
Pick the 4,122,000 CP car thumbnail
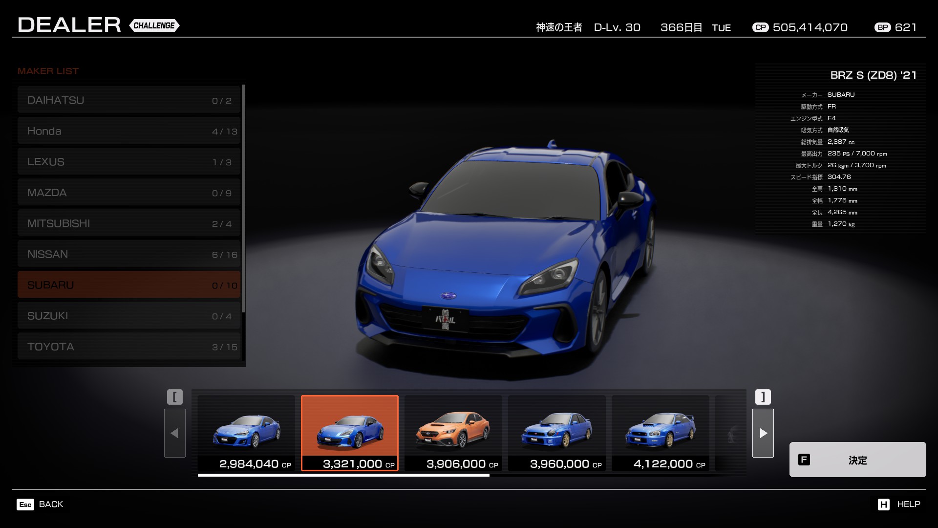coord(660,433)
